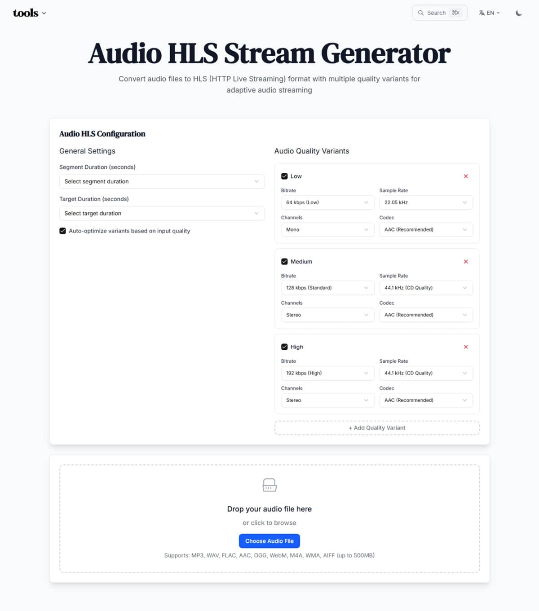Change High variant channels to Mono
Viewport: 539px width, 611px height.
(327, 400)
